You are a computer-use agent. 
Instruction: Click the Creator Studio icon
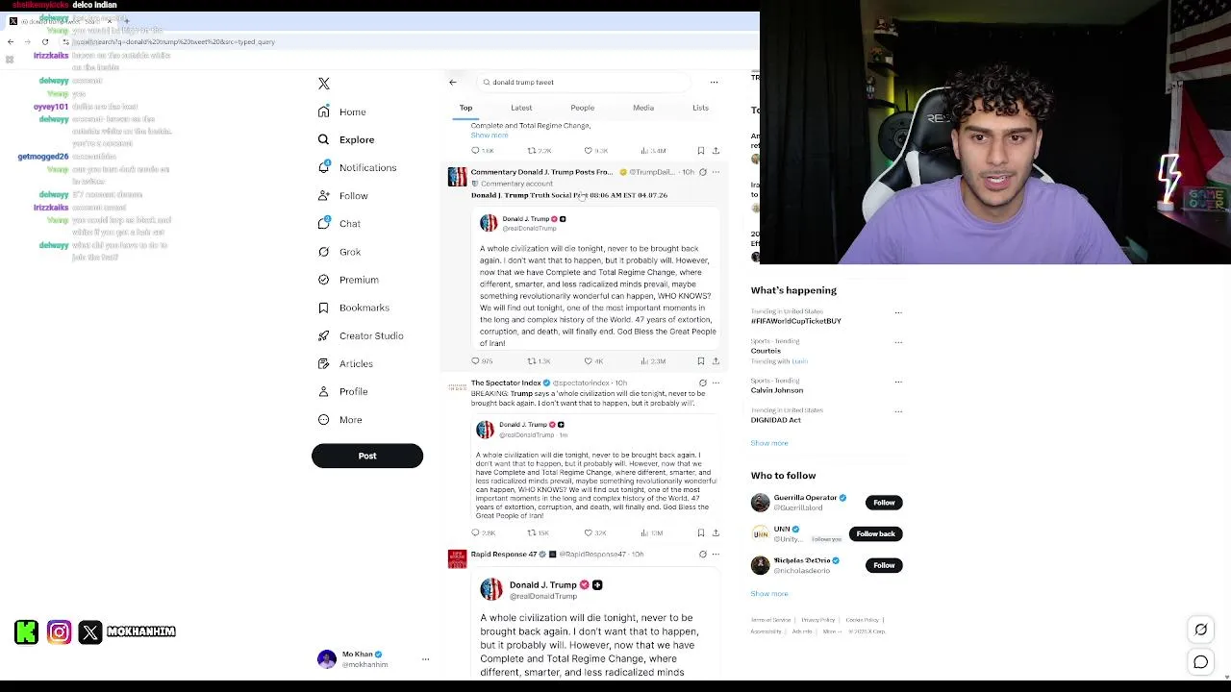pos(324,335)
